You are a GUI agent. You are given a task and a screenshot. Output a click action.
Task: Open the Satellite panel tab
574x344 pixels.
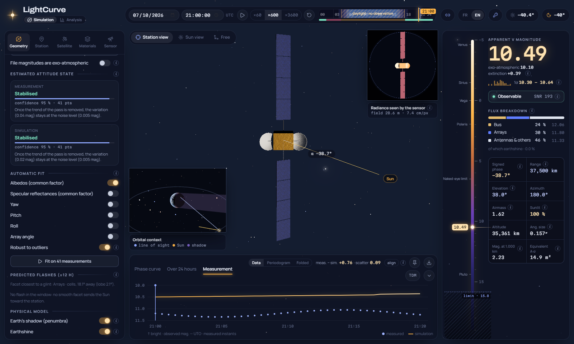click(x=65, y=42)
